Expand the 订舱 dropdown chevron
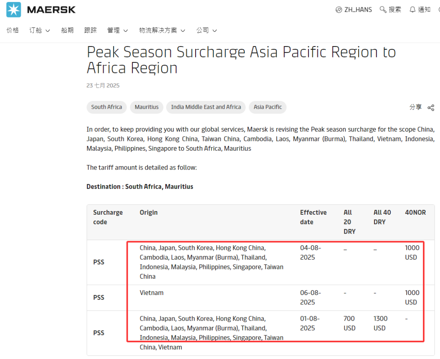The height and width of the screenshot is (359, 440). pos(48,31)
